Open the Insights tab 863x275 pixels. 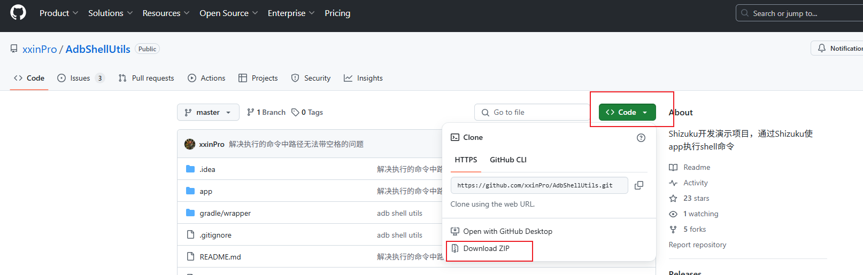point(363,78)
